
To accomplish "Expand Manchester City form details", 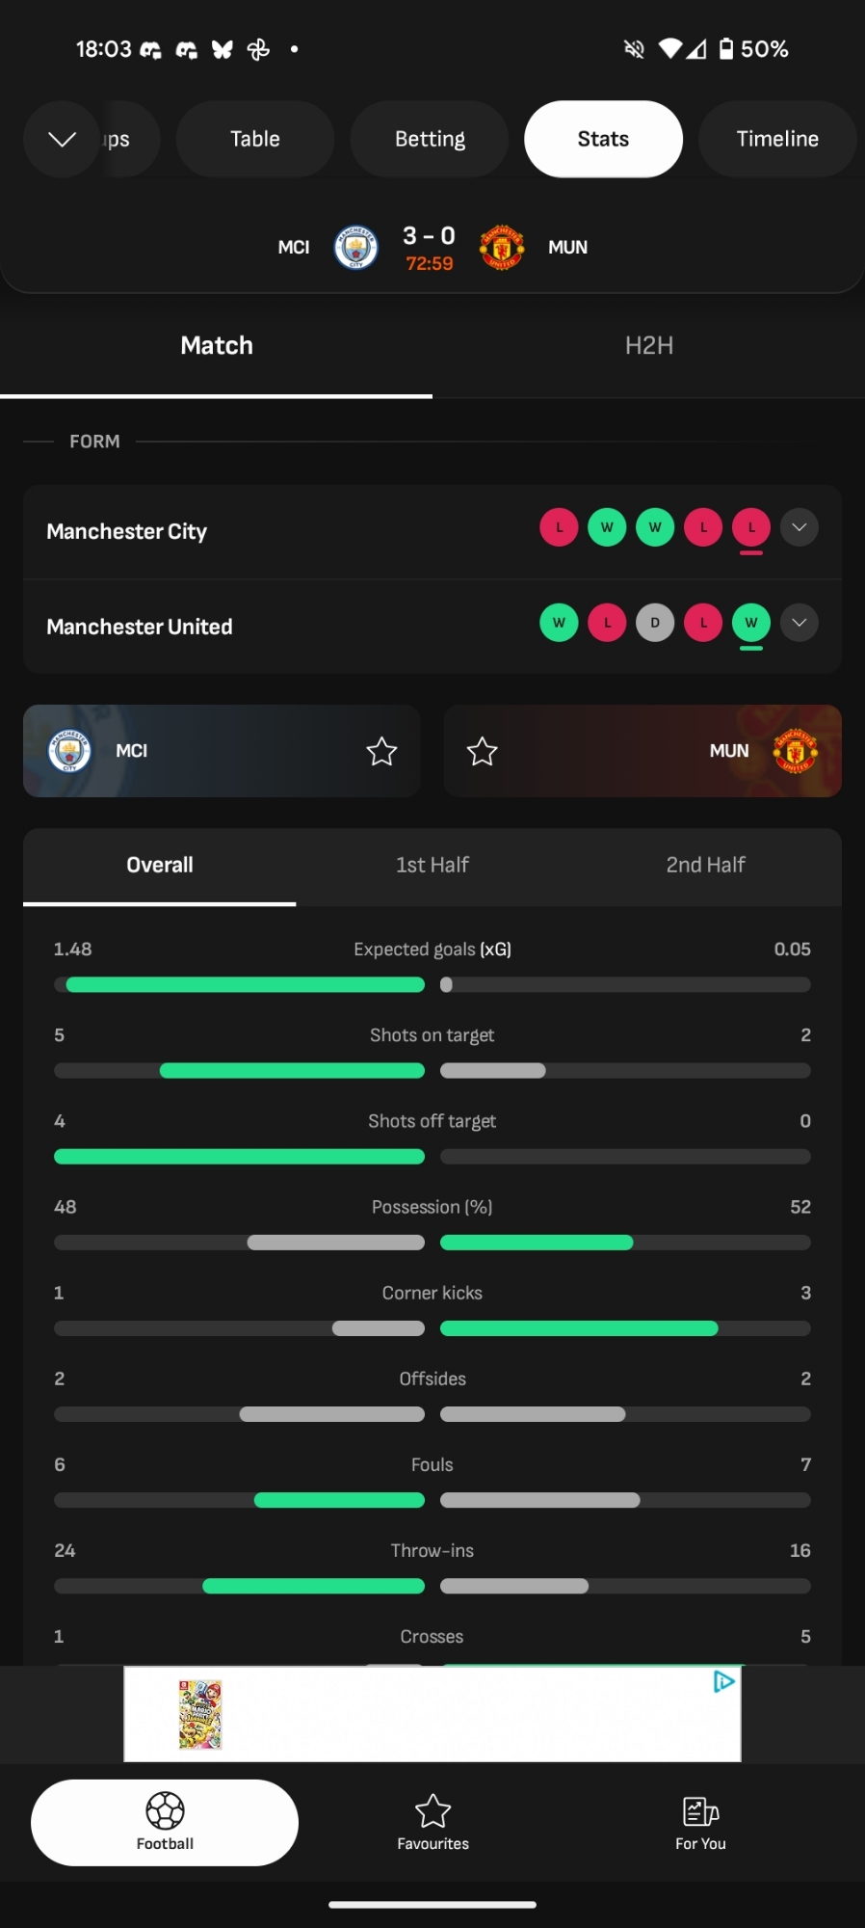I will pyautogui.click(x=799, y=527).
